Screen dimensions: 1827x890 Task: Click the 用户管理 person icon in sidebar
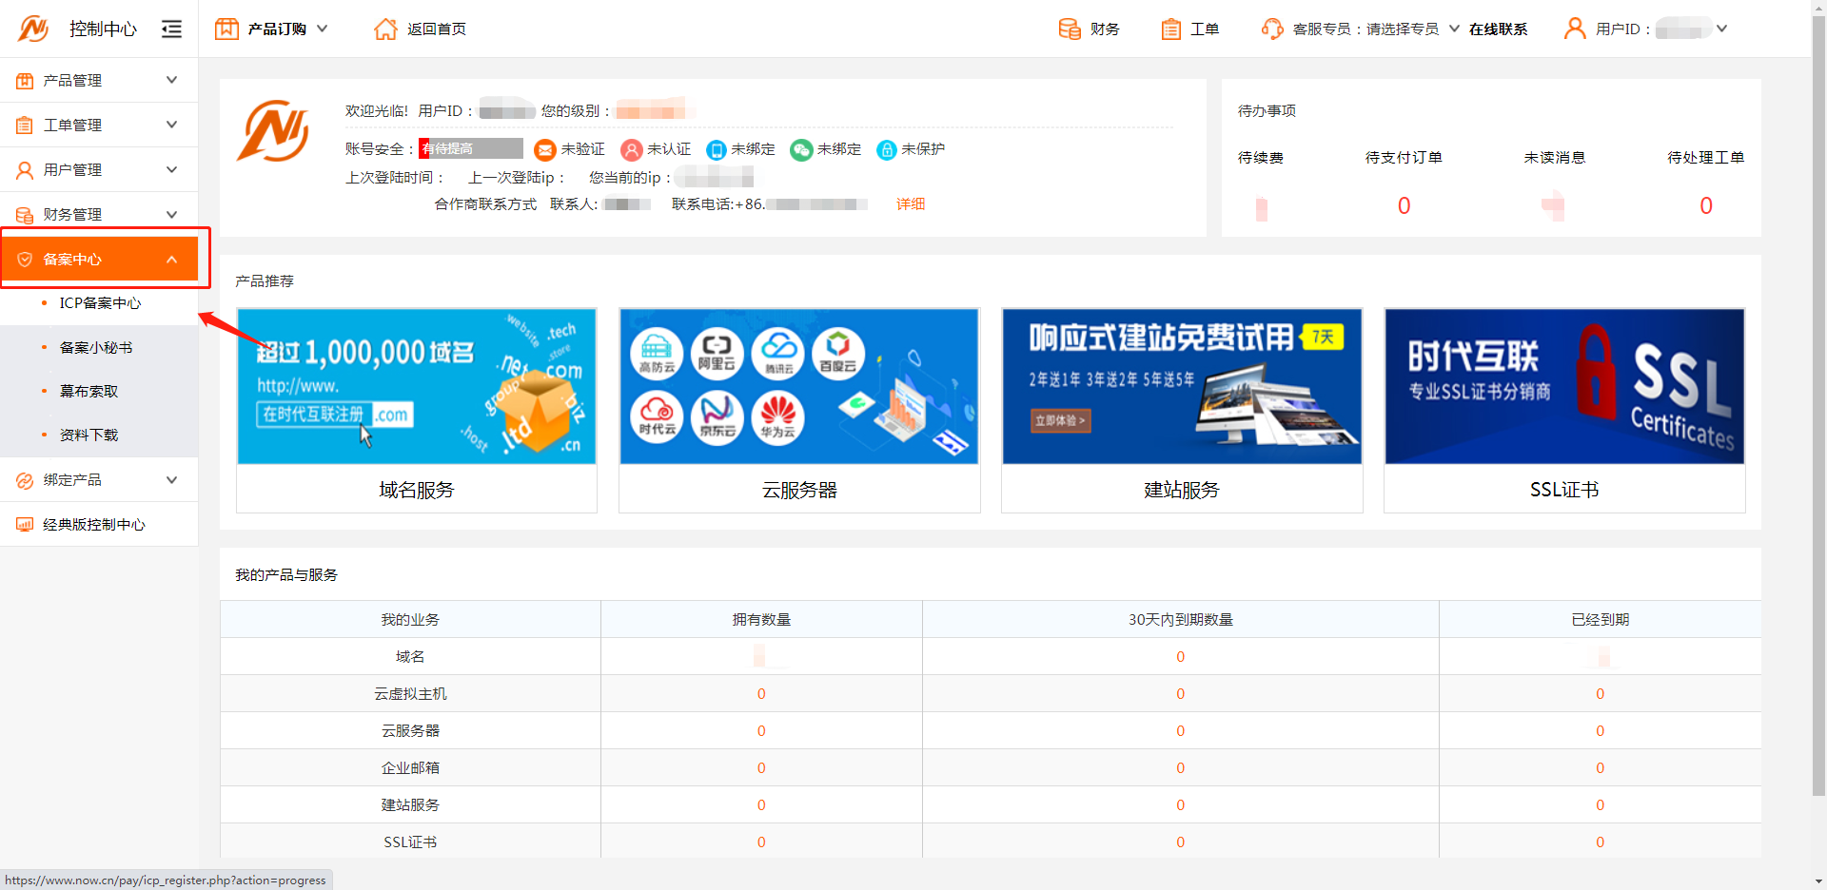point(25,170)
